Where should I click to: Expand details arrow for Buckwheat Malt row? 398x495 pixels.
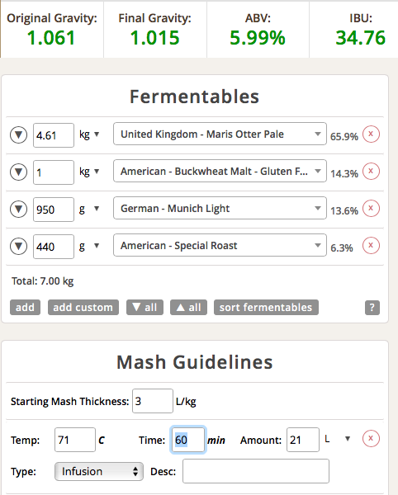19,172
